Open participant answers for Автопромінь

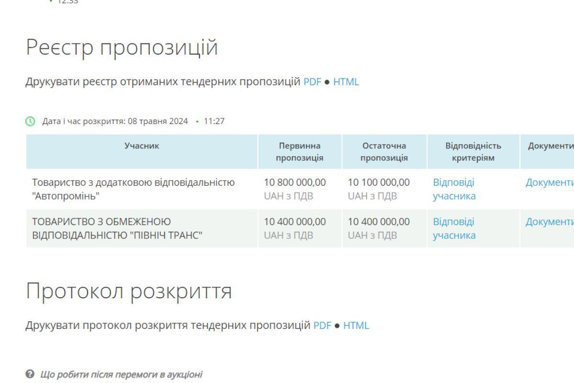(x=453, y=189)
